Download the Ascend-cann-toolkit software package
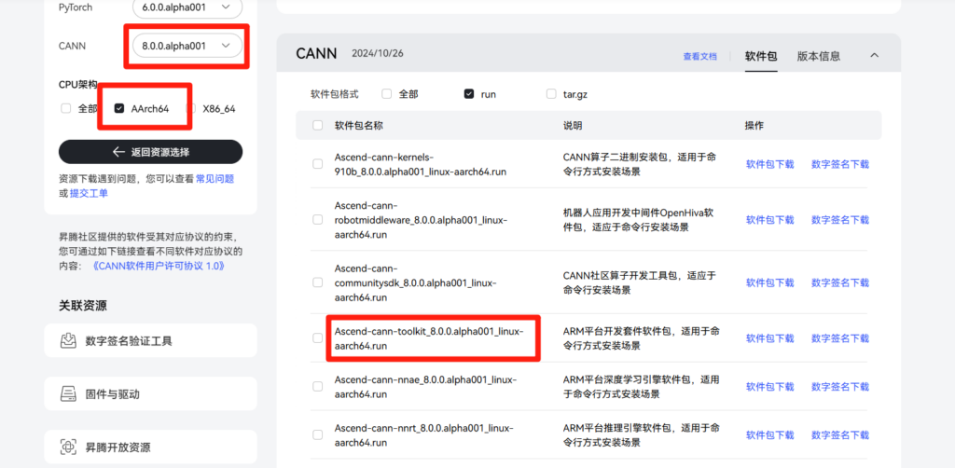 coord(769,338)
